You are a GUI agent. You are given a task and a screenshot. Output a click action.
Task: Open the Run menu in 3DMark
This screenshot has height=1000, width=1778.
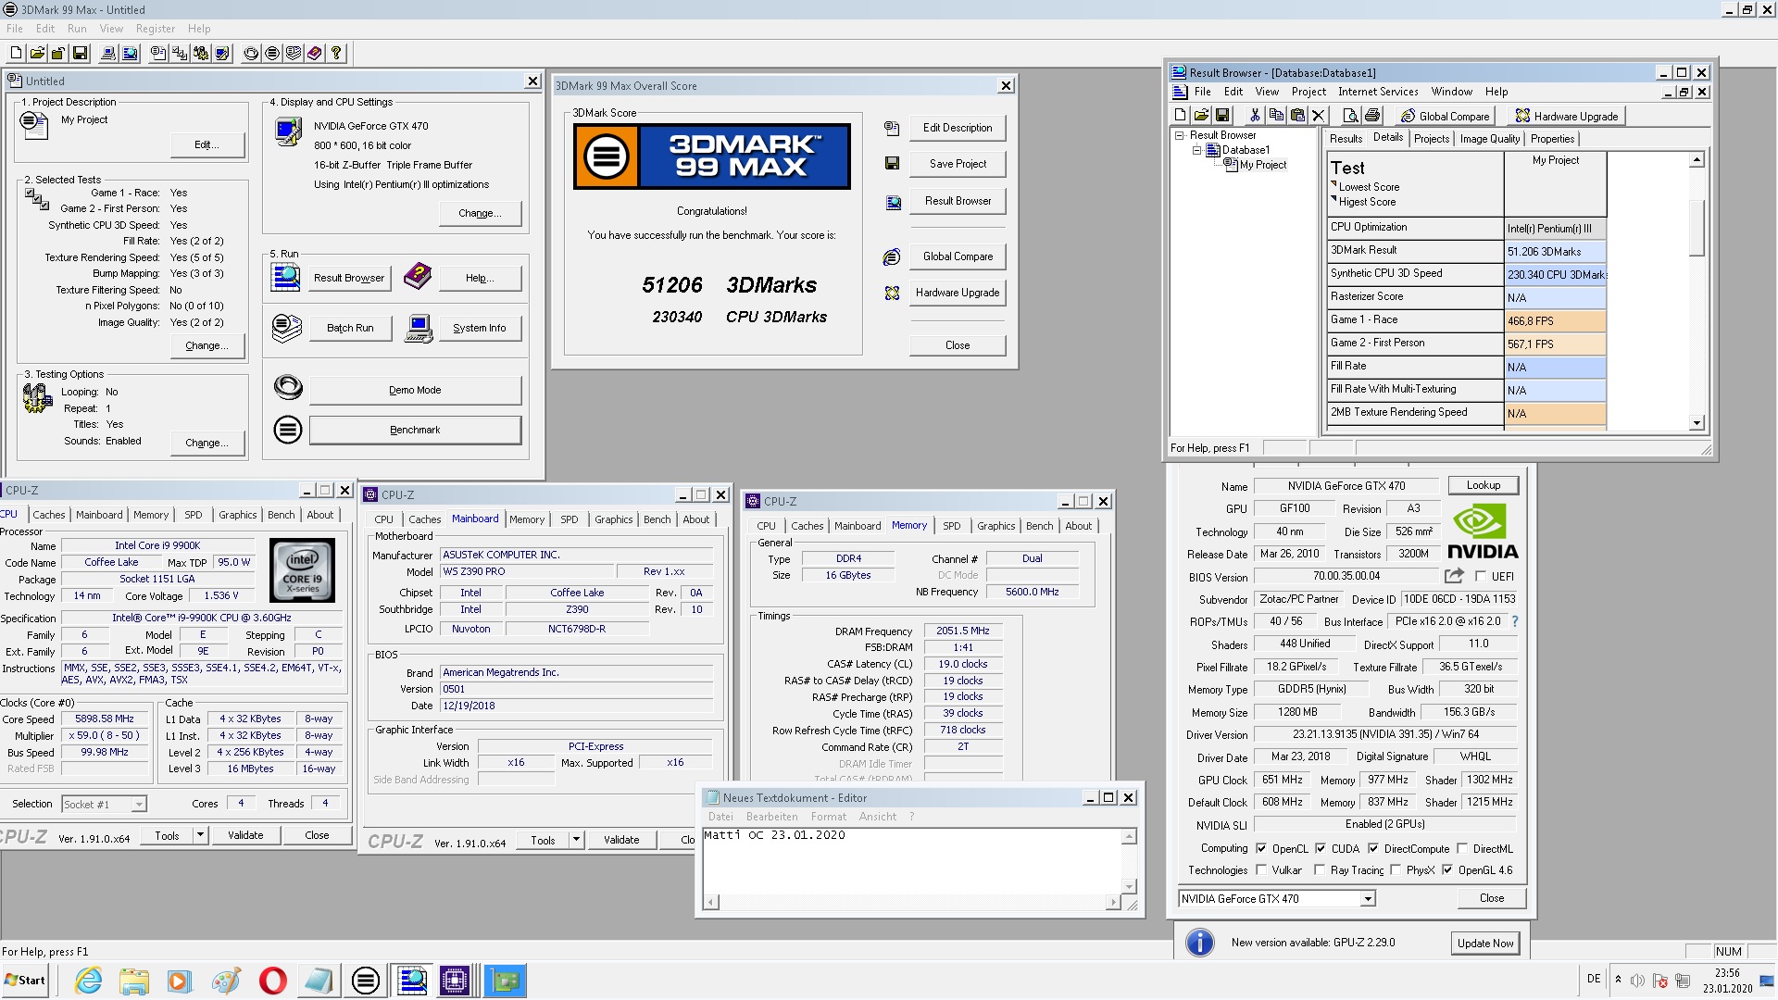click(77, 29)
